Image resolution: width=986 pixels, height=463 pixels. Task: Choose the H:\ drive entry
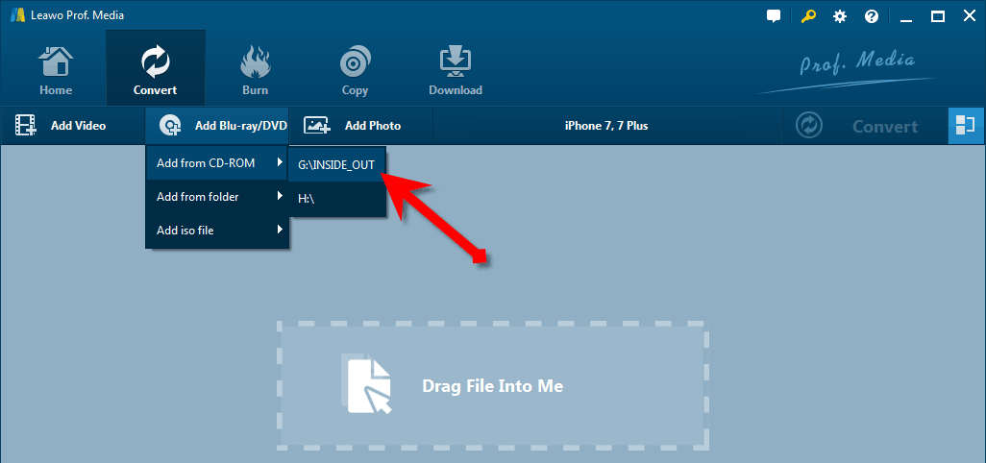[x=336, y=198]
